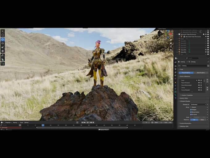210x158 pixels.
Task: Open the timeline View menu
Action: [x=21, y=122]
